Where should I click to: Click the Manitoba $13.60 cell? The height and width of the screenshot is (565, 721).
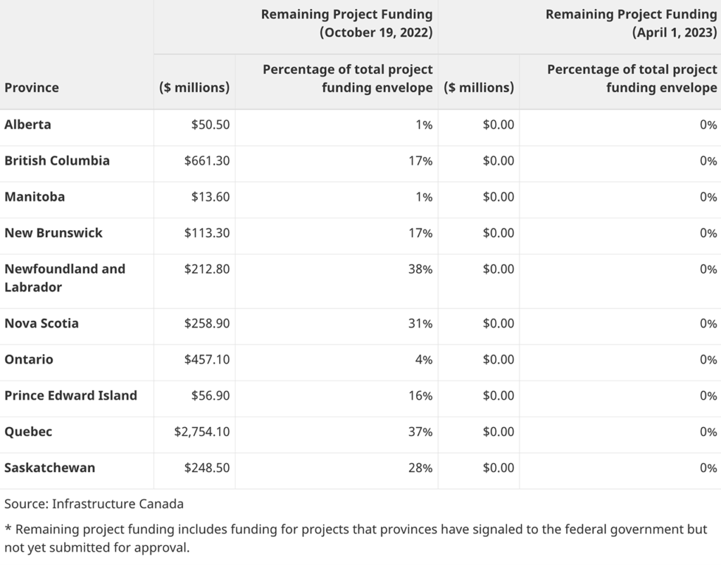click(x=211, y=197)
